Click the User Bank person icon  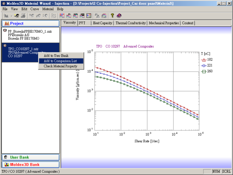pos(6,157)
